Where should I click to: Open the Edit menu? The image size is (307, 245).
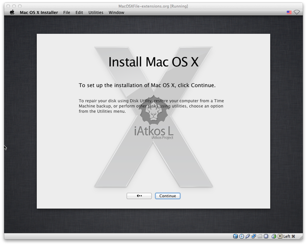coord(79,13)
